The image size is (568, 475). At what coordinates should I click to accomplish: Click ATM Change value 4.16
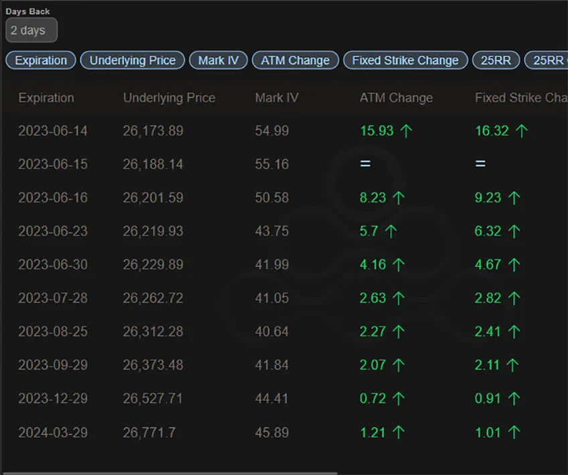[x=372, y=264]
